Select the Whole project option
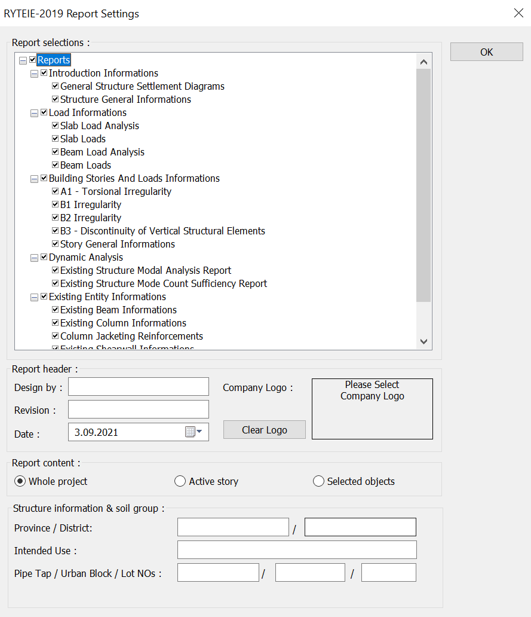Image resolution: width=531 pixels, height=617 pixels. (20, 481)
